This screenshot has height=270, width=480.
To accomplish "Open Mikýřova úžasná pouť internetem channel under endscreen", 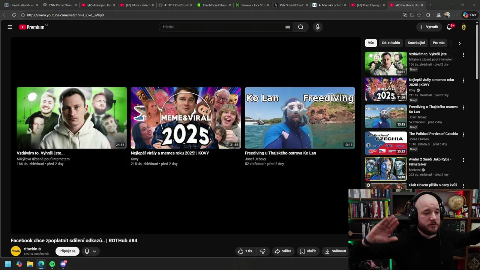I will click(x=43, y=159).
